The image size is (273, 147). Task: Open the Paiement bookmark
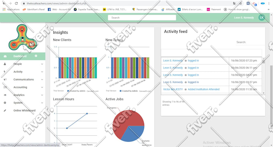point(214,9)
